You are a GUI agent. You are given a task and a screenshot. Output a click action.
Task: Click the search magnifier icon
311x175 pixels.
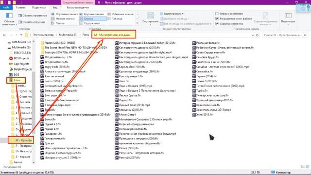[305, 35]
